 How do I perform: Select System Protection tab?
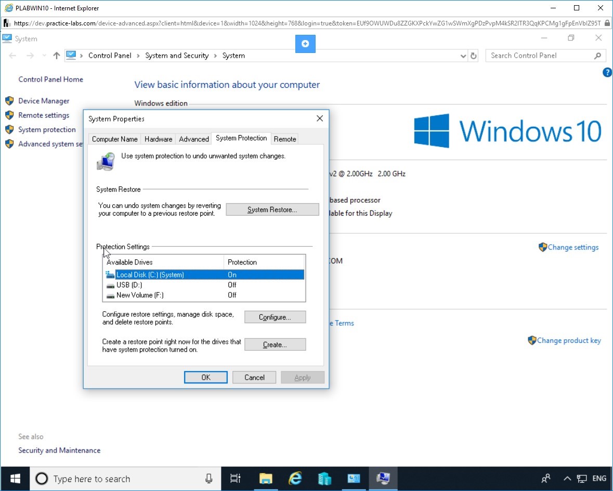click(x=241, y=138)
